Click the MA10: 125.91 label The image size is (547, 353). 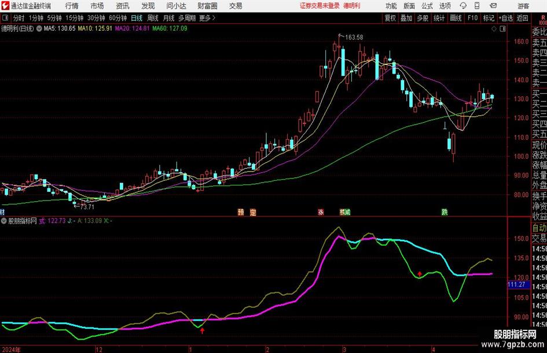click(95, 28)
